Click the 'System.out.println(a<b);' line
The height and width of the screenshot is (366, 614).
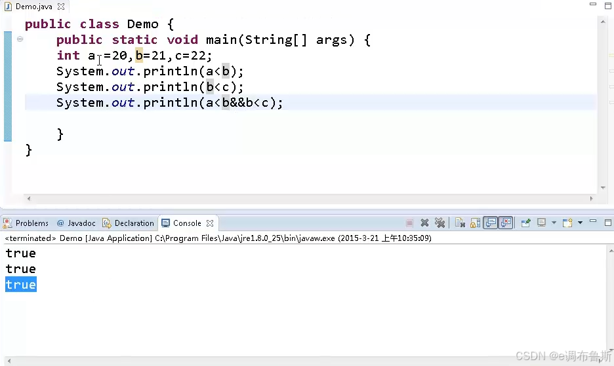pos(150,71)
